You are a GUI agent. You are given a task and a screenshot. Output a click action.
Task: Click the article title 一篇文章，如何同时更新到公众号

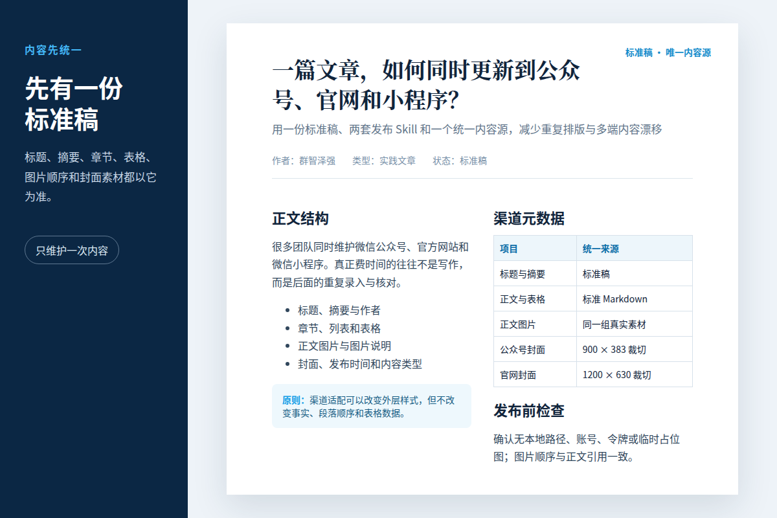click(426, 85)
